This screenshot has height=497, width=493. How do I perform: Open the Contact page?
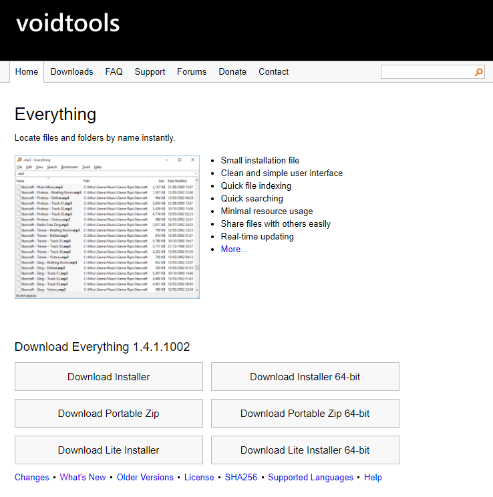point(274,71)
